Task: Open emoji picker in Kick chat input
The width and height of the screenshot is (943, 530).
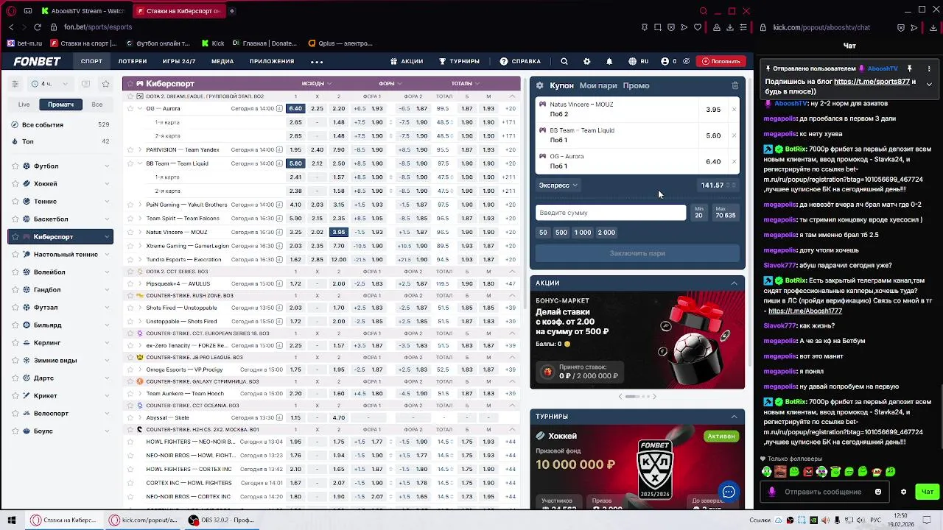Action: point(878,492)
